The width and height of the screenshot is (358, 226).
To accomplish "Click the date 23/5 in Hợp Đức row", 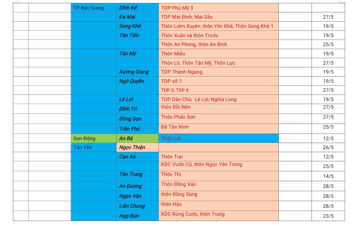I will coord(328,216).
